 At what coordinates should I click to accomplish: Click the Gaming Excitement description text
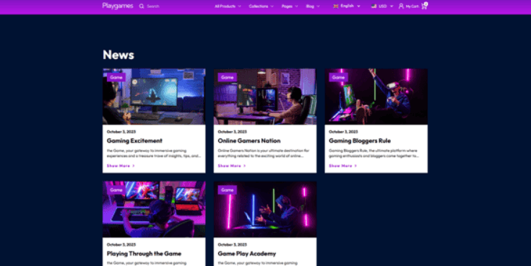coord(154,154)
